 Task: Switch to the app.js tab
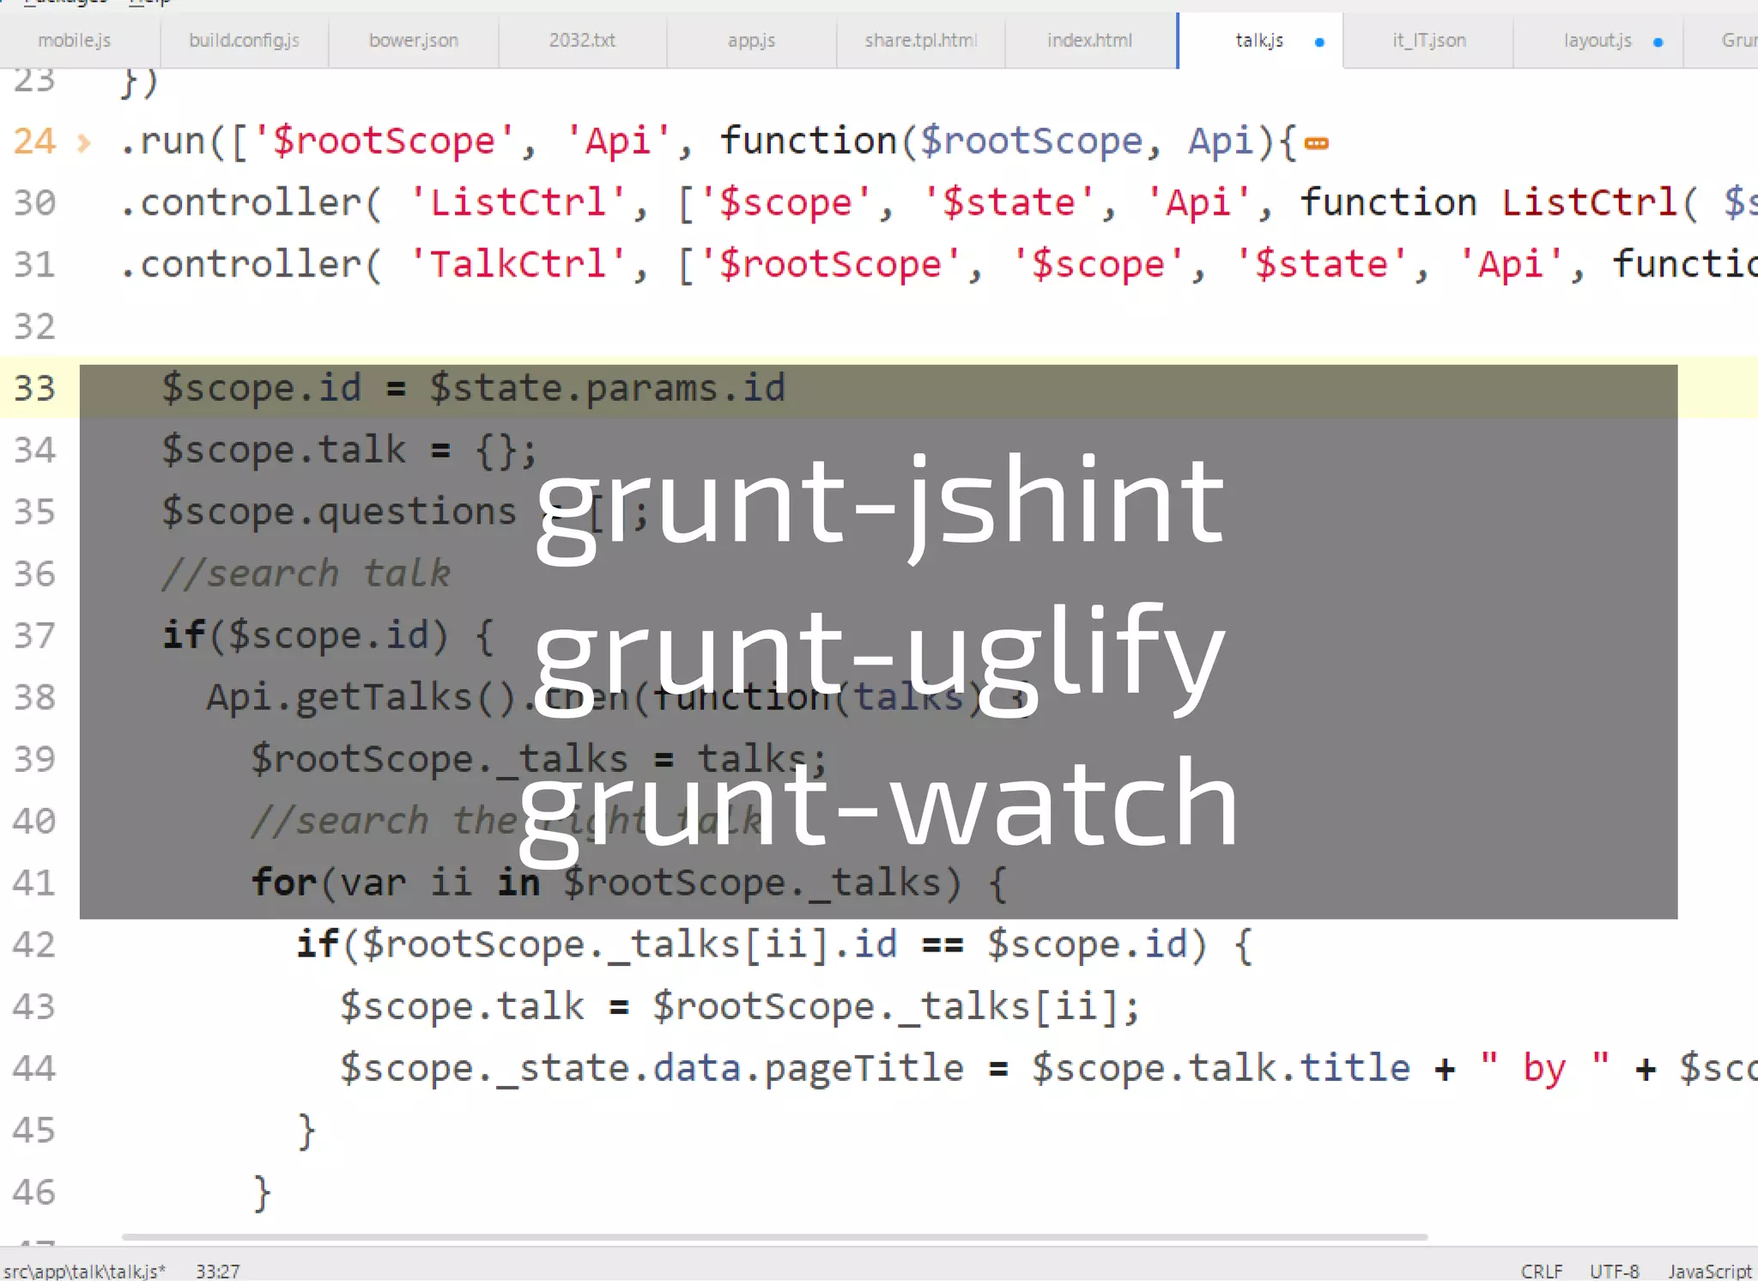(x=751, y=40)
